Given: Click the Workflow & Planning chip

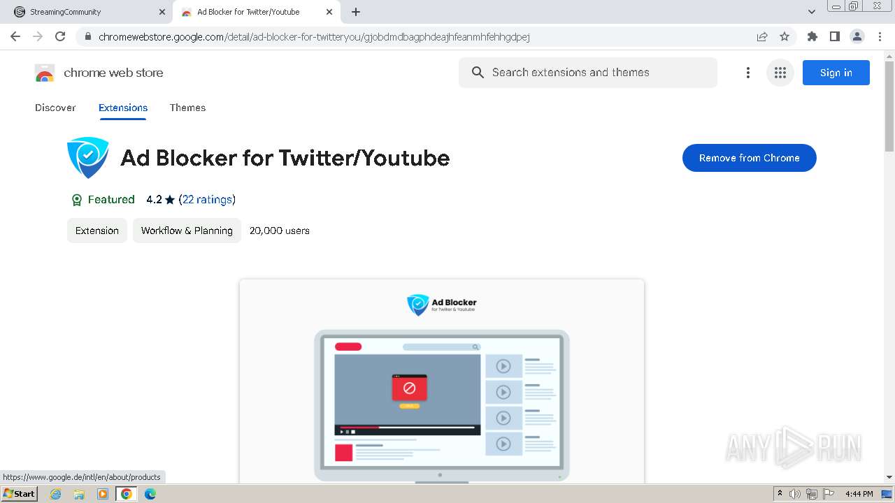Looking at the screenshot, I should 187,231.
